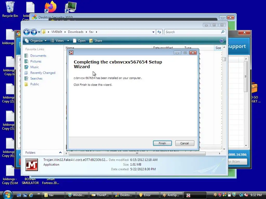Click the folder icon in the address bar
The width and height of the screenshot is (266, 199).
(x=44, y=32)
